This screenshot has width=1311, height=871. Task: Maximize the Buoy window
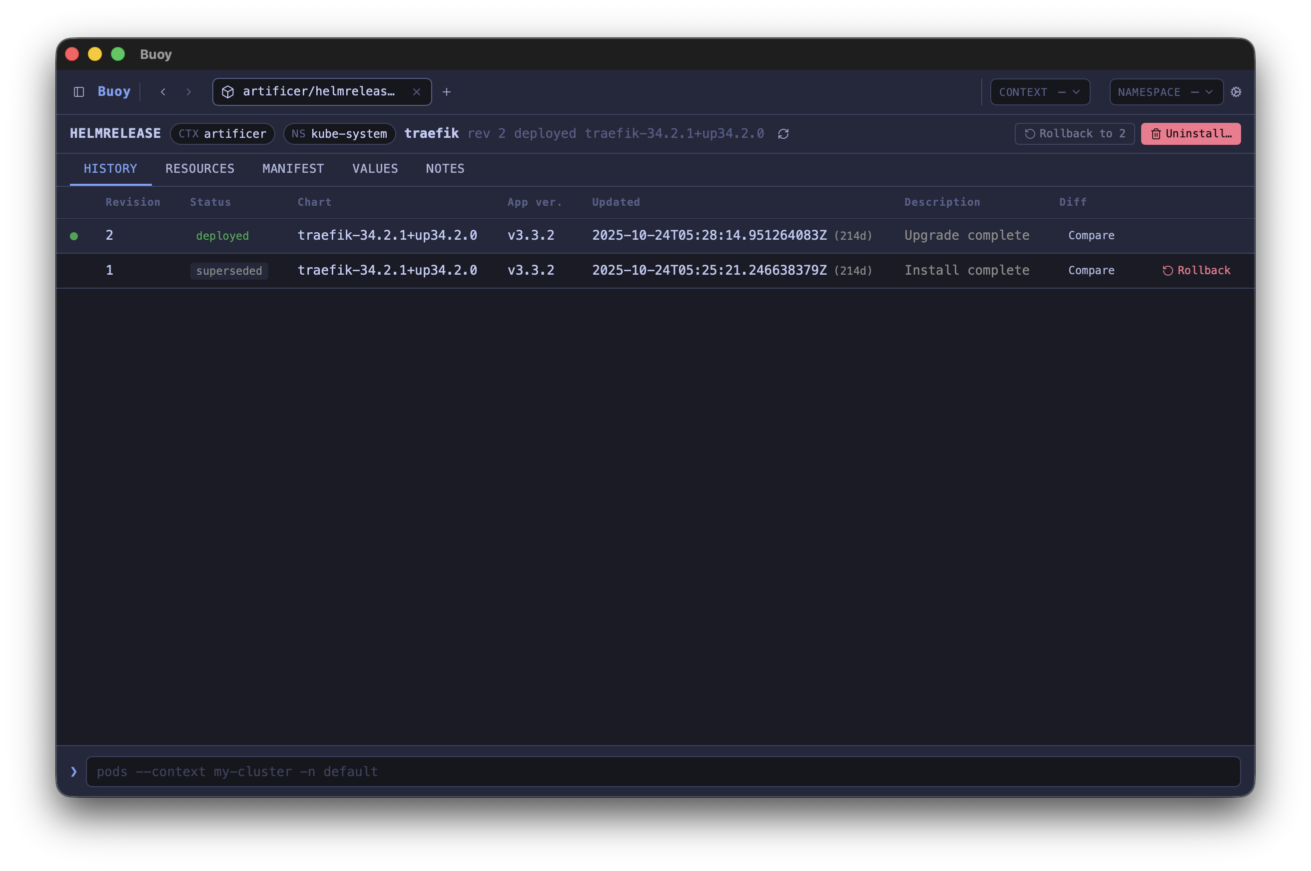(x=118, y=54)
